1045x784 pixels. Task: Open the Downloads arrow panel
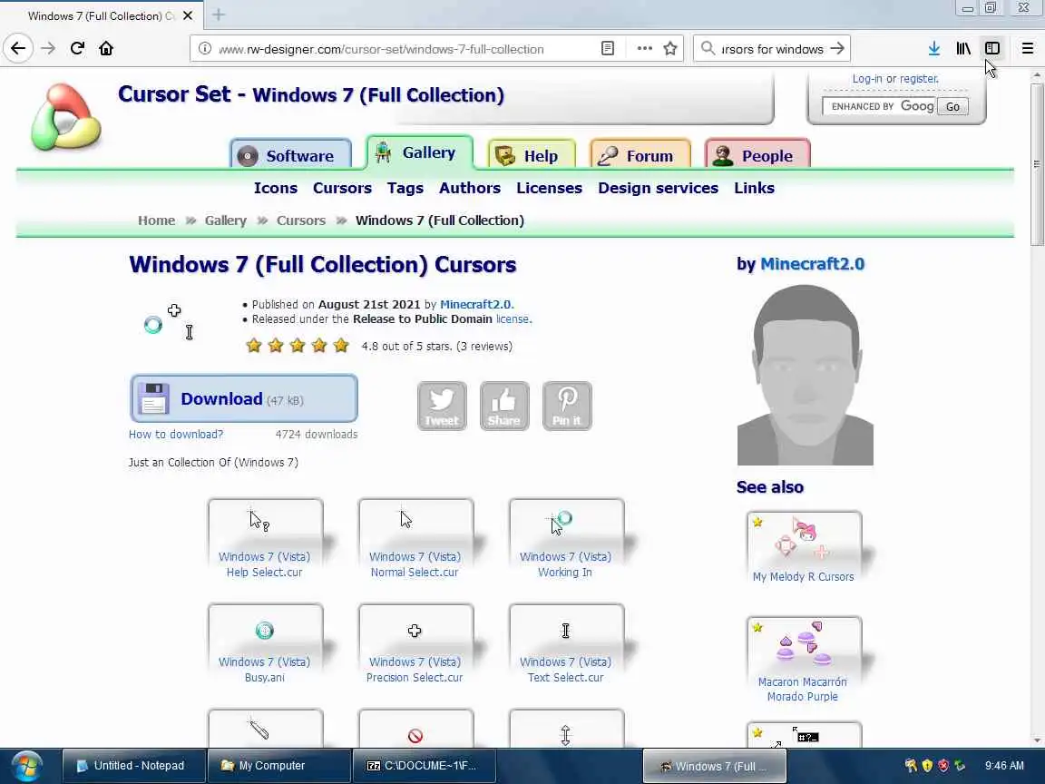click(x=934, y=49)
